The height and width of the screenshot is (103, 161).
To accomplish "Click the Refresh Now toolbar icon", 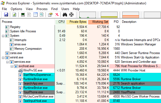I will (x=14, y=15).
